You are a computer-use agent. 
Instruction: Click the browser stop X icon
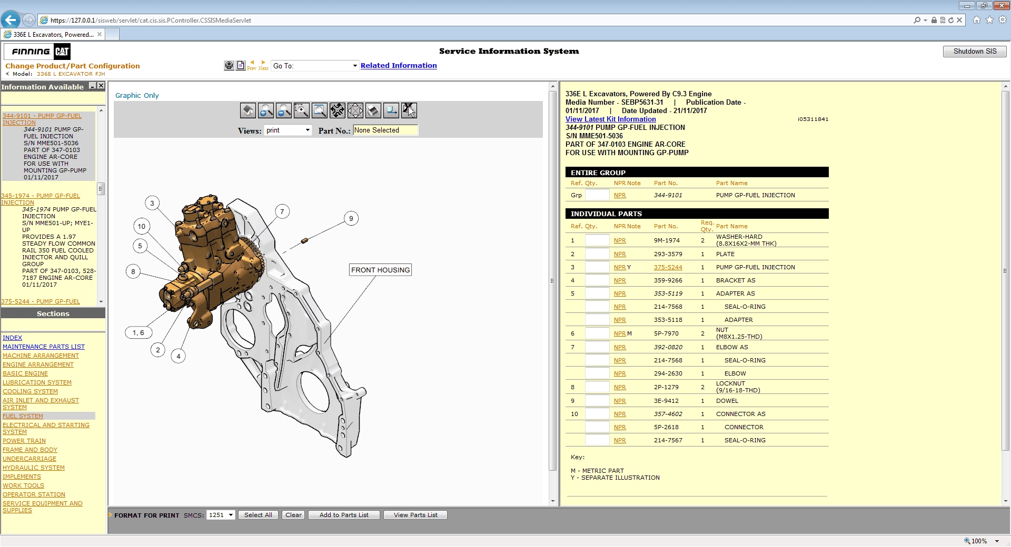pos(959,20)
